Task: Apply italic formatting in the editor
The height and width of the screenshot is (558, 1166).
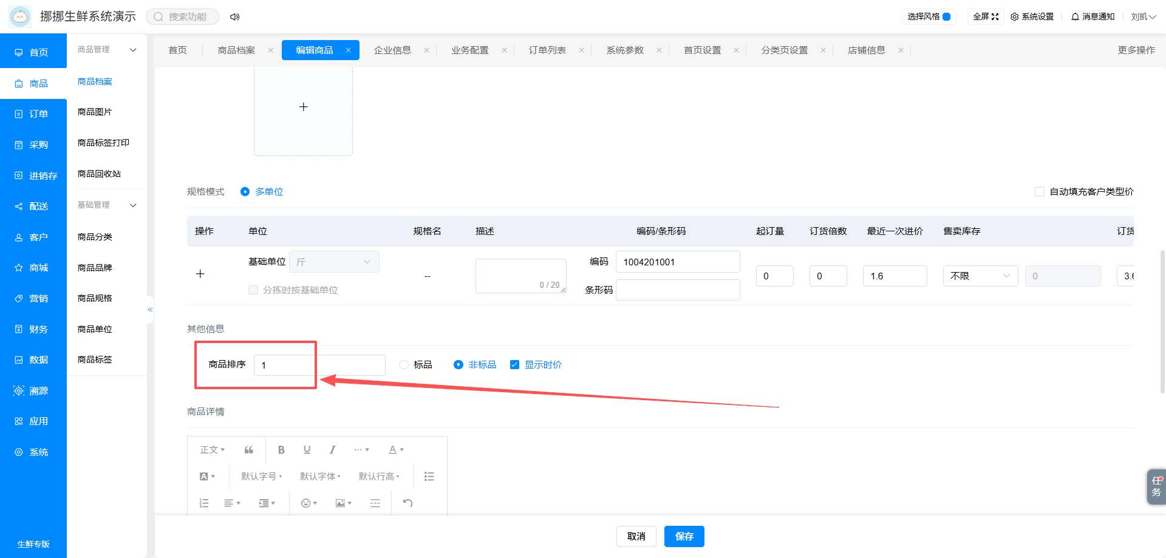Action: (x=332, y=450)
